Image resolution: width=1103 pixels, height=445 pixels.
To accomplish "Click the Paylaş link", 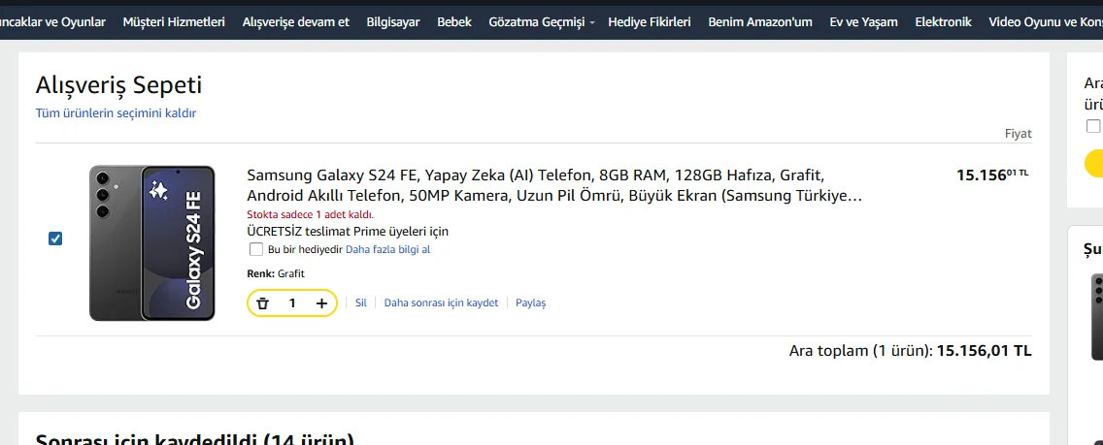I will pos(530,303).
